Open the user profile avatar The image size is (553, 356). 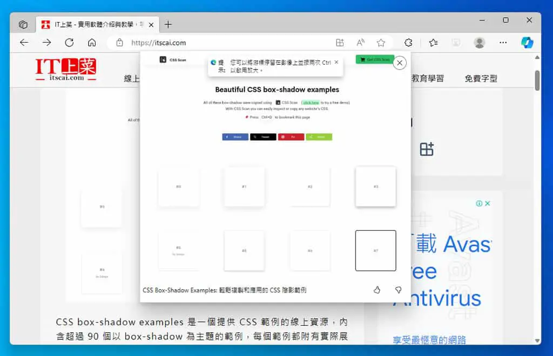(x=480, y=43)
